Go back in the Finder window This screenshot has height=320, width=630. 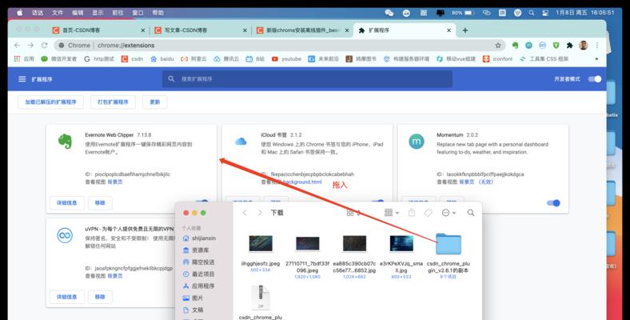(245, 213)
